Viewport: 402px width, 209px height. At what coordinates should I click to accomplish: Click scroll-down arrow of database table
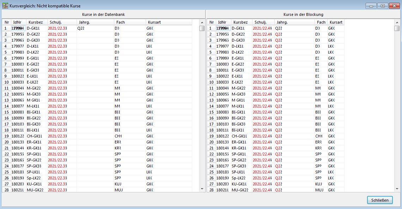(202, 189)
